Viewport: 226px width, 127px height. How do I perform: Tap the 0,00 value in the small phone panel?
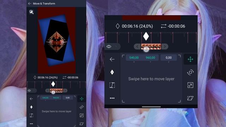(67, 98)
